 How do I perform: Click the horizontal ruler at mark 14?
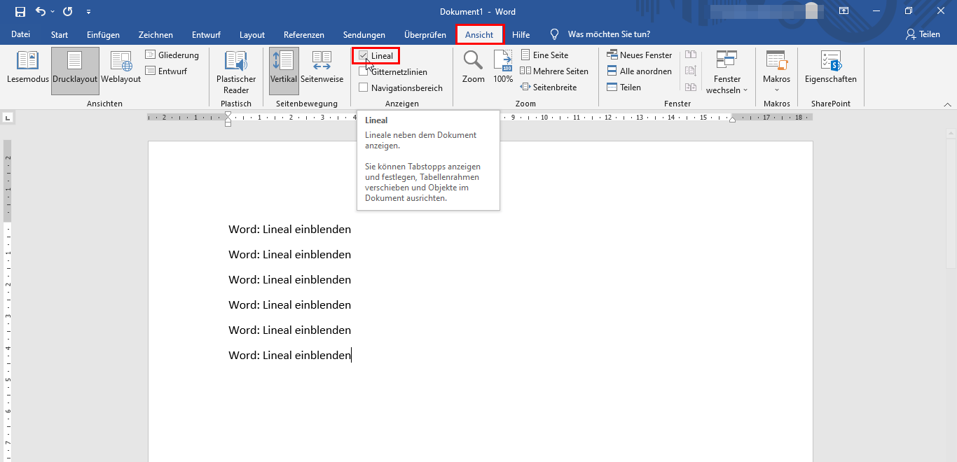(x=671, y=118)
